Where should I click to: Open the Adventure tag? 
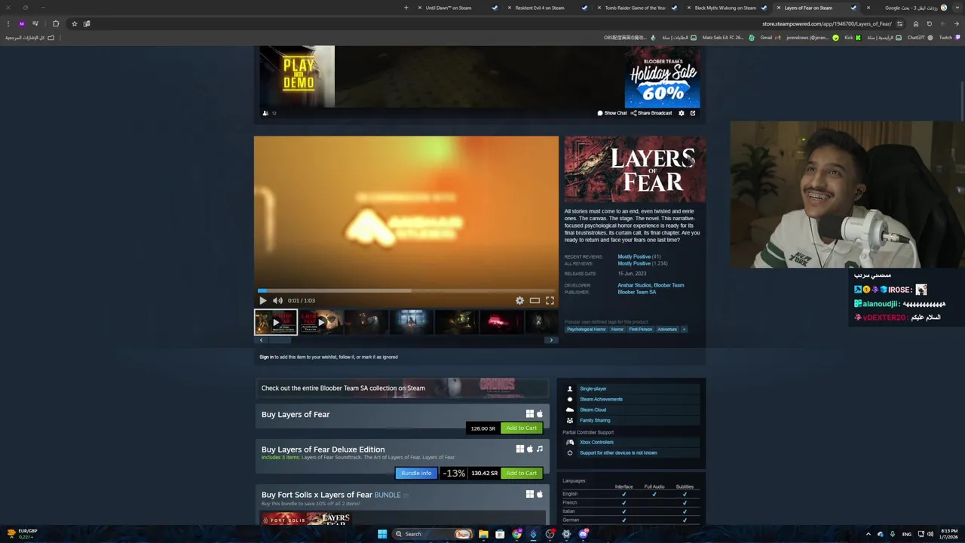coord(667,329)
